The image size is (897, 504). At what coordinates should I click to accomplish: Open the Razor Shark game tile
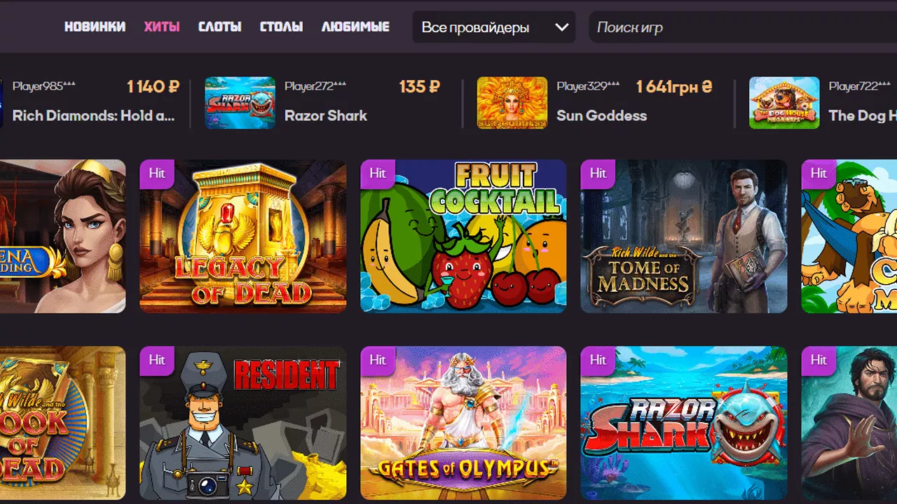684,423
